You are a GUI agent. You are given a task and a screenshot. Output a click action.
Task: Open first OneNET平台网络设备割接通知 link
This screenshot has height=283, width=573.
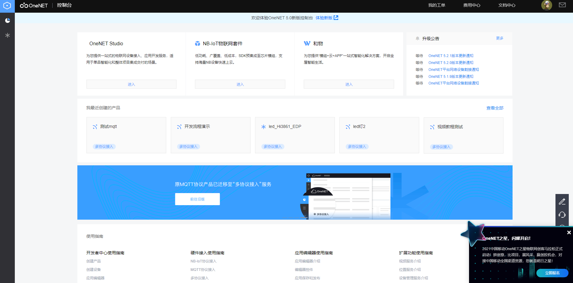453,70
